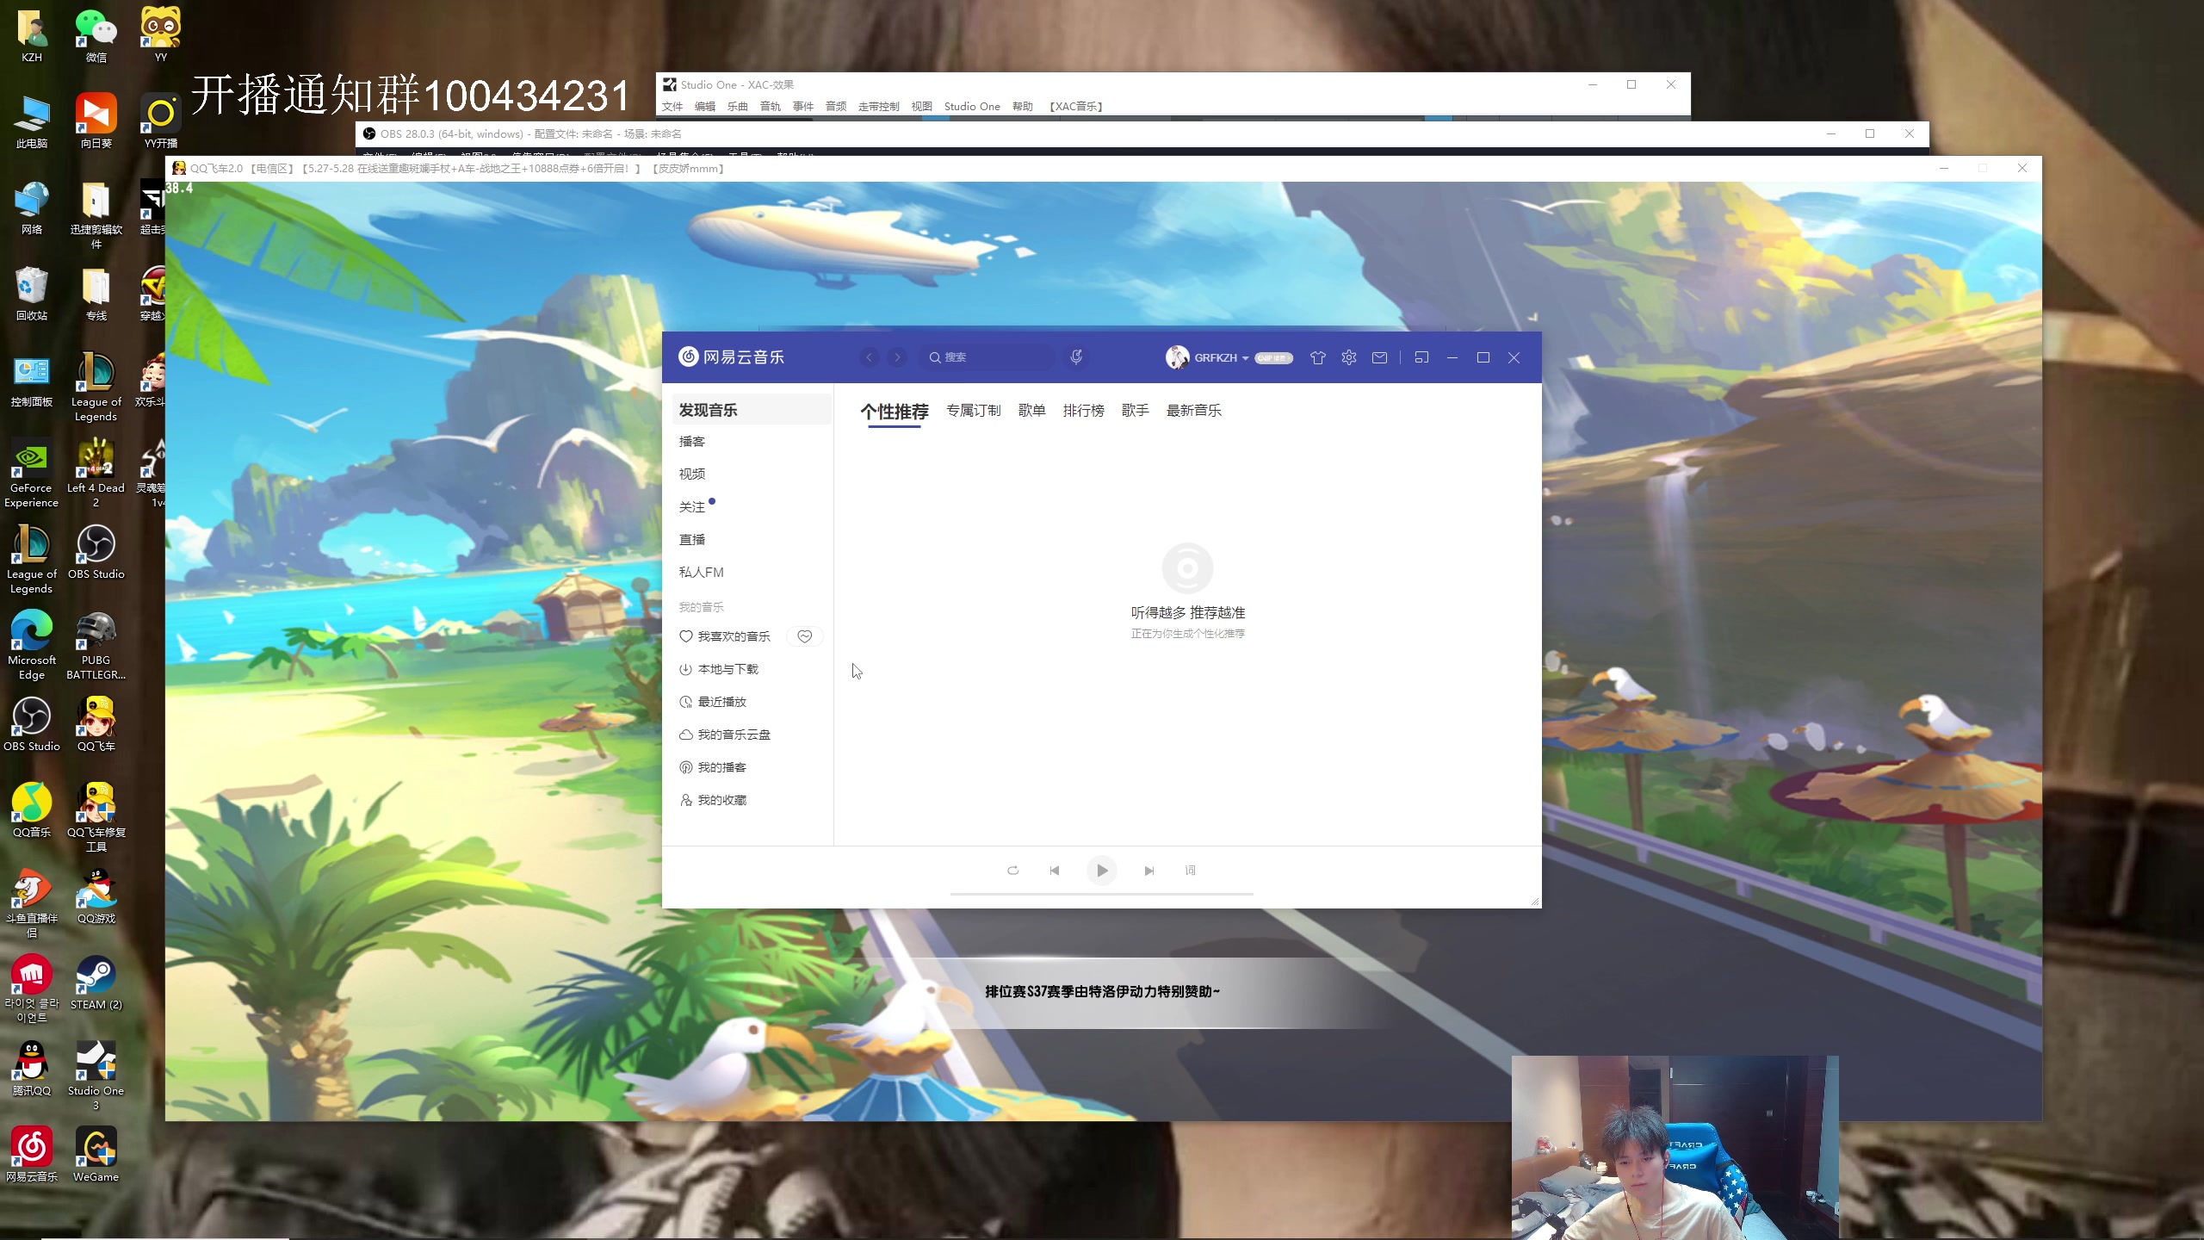Switch to the 排行榜 tab
This screenshot has width=2204, height=1240.
tap(1083, 411)
